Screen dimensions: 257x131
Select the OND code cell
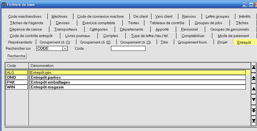pyautogui.click(x=17, y=77)
